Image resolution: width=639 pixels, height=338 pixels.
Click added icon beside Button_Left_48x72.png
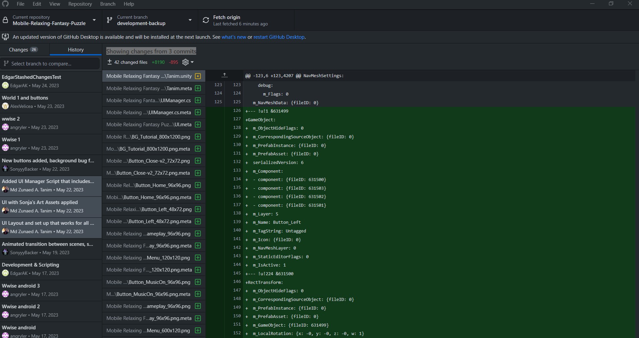[198, 209]
